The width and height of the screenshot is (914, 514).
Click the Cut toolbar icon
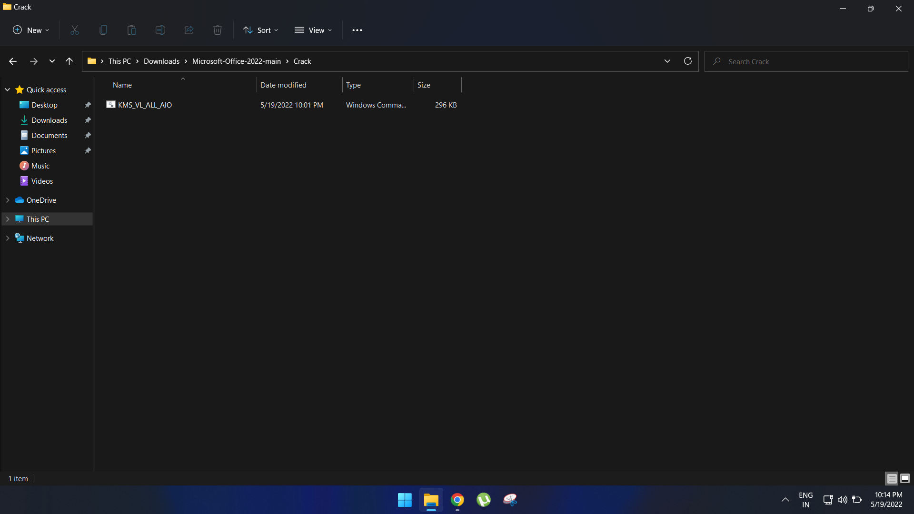[x=74, y=30]
